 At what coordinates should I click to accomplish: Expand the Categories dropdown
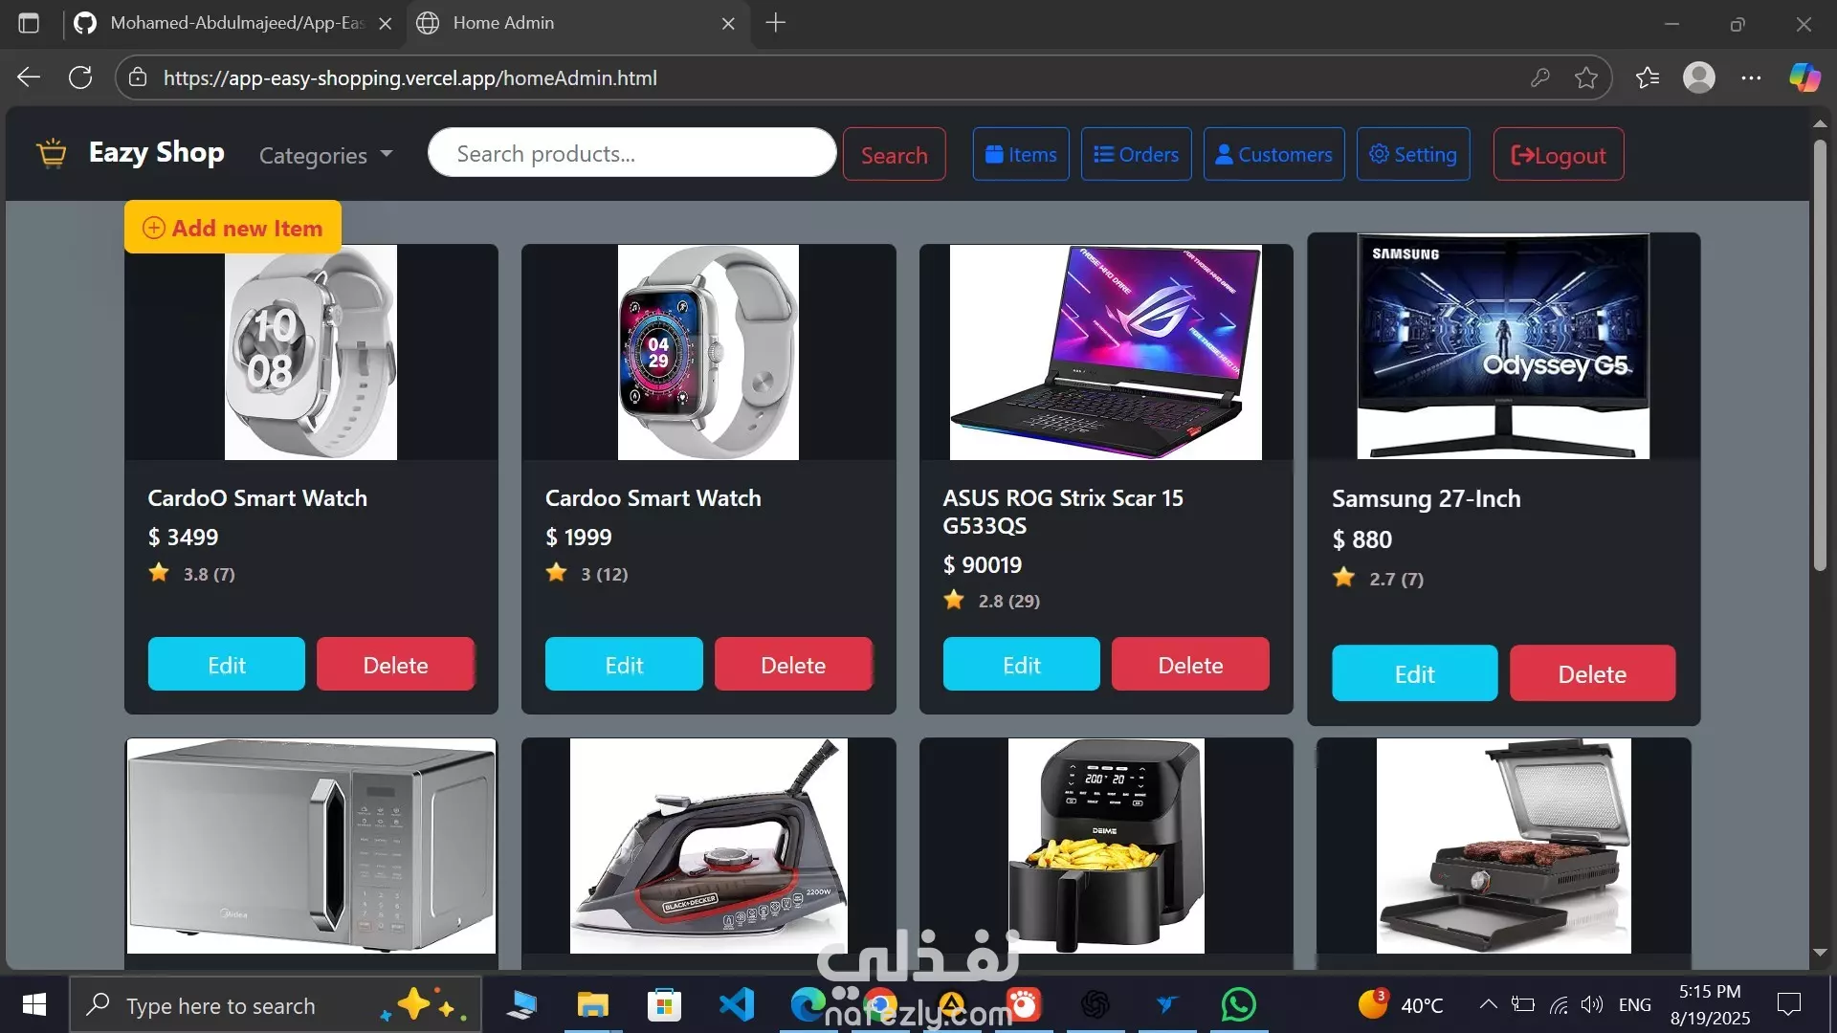click(325, 155)
